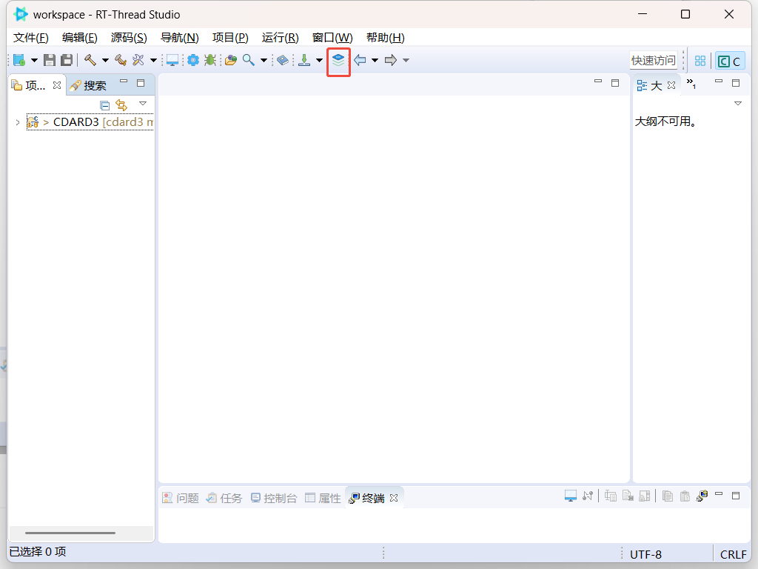Open project explorer view menu triangle
Viewport: 758px width, 569px height.
(143, 104)
